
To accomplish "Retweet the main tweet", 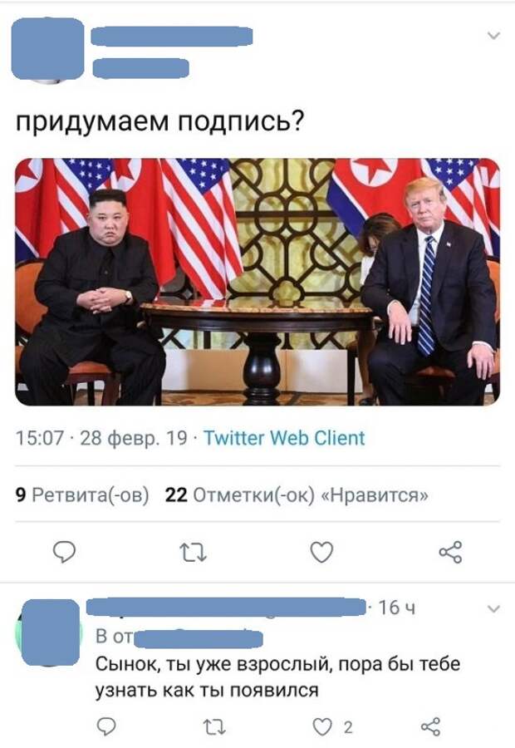I will pyautogui.click(x=193, y=553).
